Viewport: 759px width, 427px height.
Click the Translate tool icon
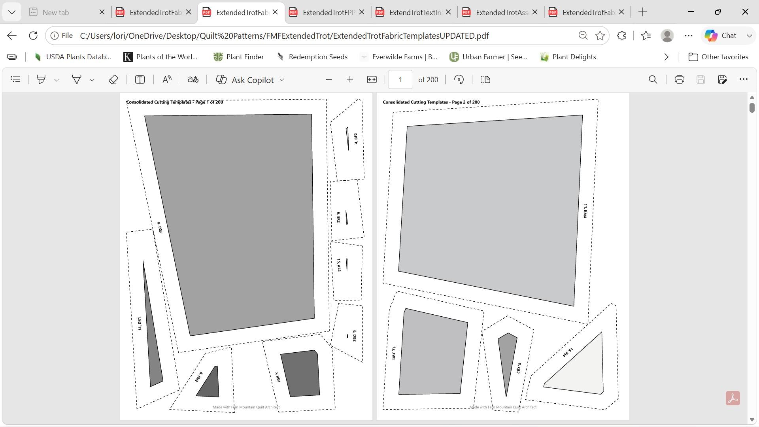coord(193,79)
